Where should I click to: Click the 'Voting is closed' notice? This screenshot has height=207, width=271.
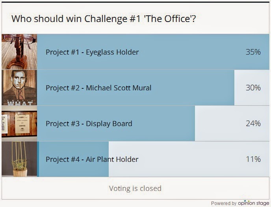click(135, 188)
